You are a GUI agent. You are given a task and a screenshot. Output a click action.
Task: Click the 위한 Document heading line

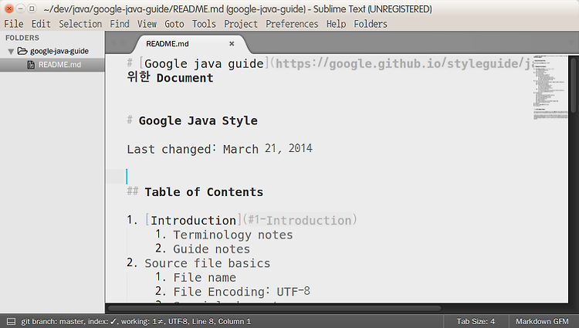pos(171,78)
